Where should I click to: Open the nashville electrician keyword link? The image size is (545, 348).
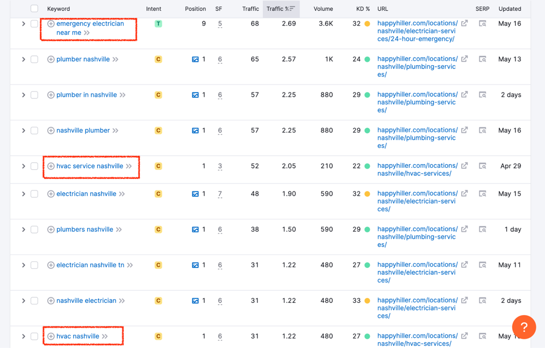86,301
